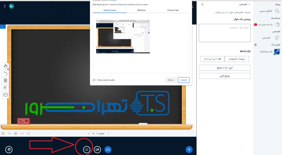The image size is (282, 155).
Task: Select the pan hand tool on whiteboard
Action: tap(6, 66)
